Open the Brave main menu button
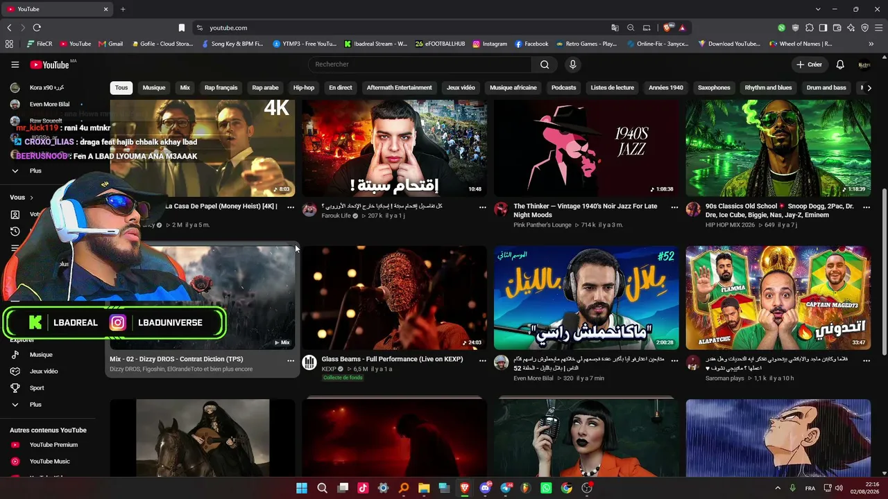This screenshot has width=888, height=499. pos(879,28)
